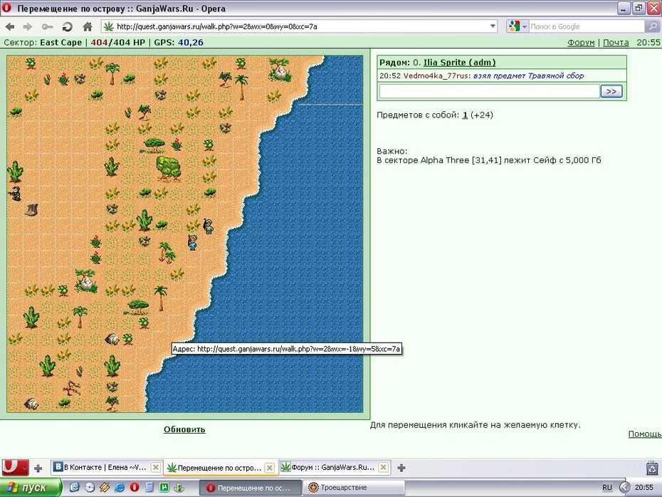This screenshot has height=497, width=662.
Task: Click the Обновить link
Action: coord(184,429)
